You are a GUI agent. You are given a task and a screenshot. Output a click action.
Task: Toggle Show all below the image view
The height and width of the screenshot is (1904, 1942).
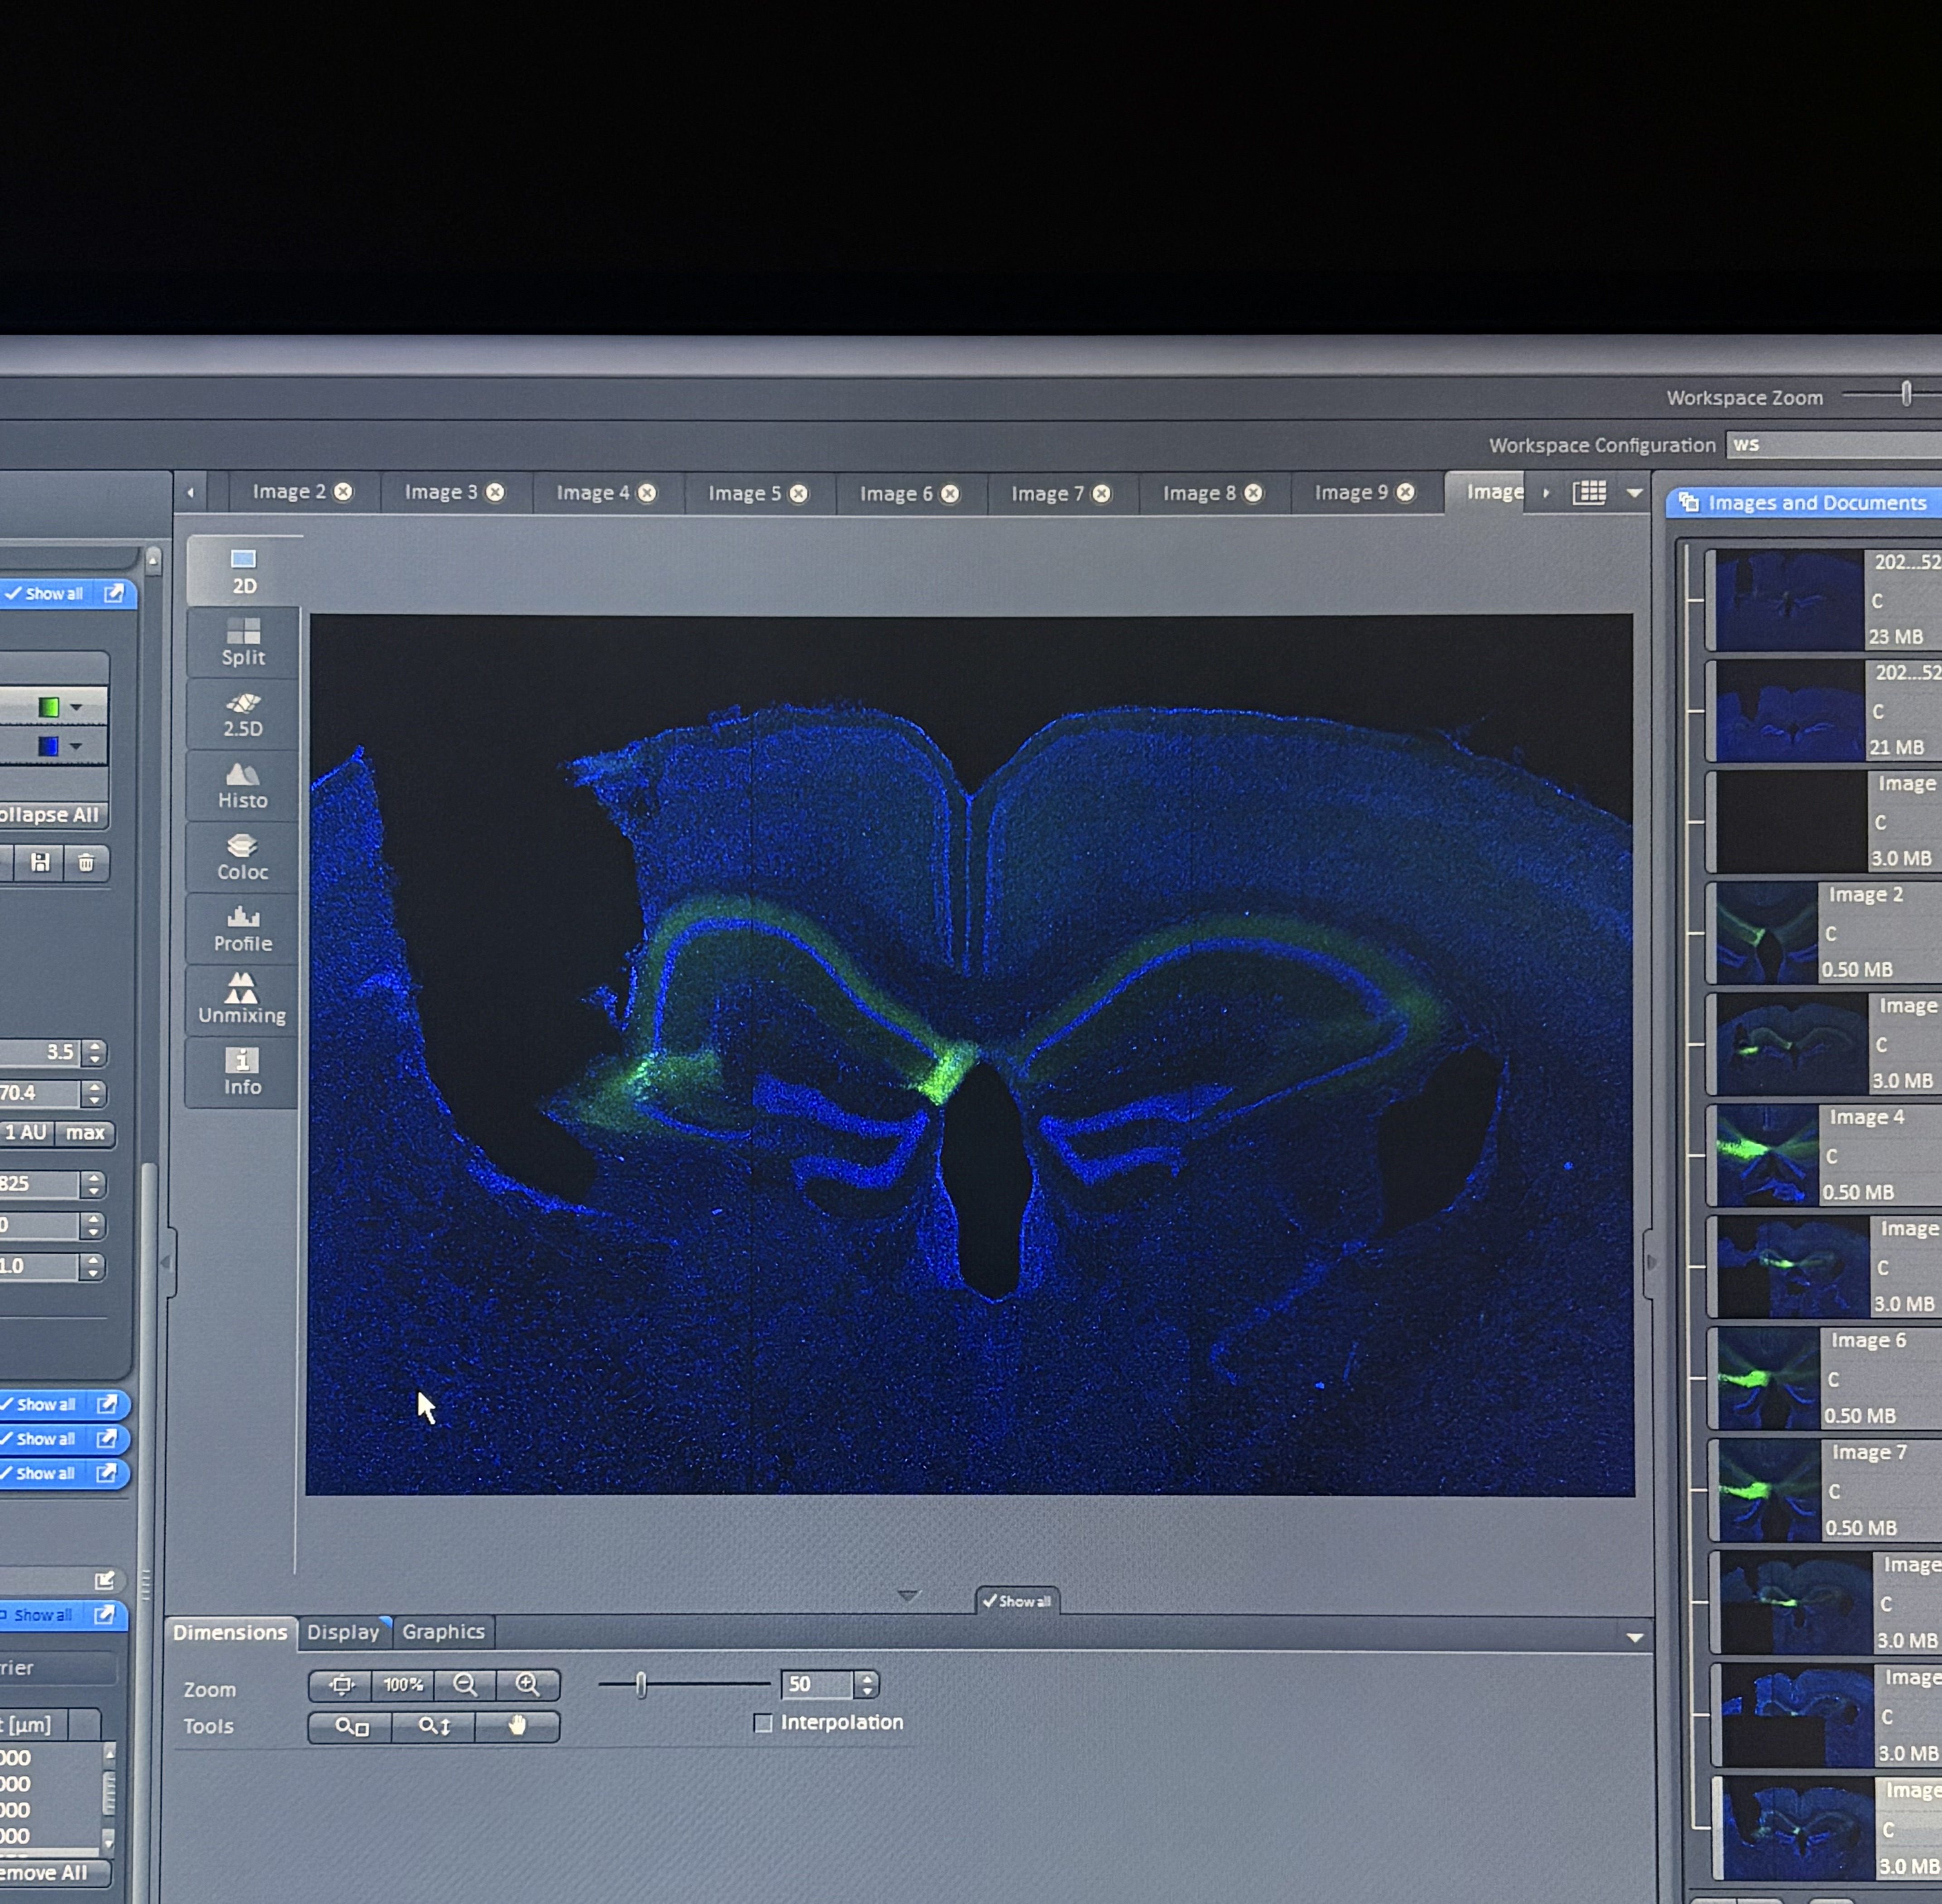(1017, 1601)
